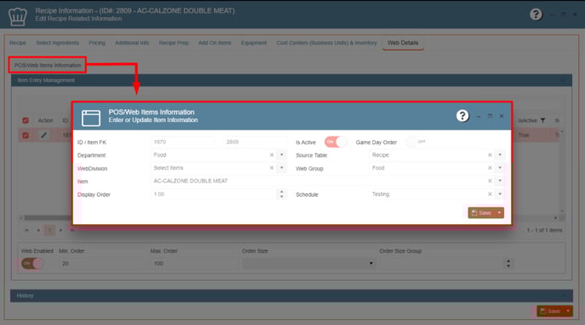Screen dimensions: 585x325
Task: Click the True value in IsActive column
Action: pos(524,135)
